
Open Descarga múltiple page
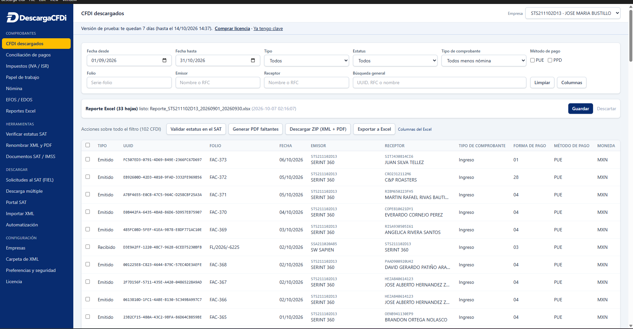pos(36,191)
